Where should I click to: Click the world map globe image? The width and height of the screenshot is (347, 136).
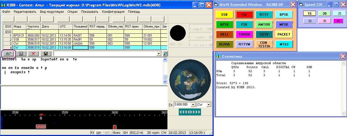click(190, 80)
